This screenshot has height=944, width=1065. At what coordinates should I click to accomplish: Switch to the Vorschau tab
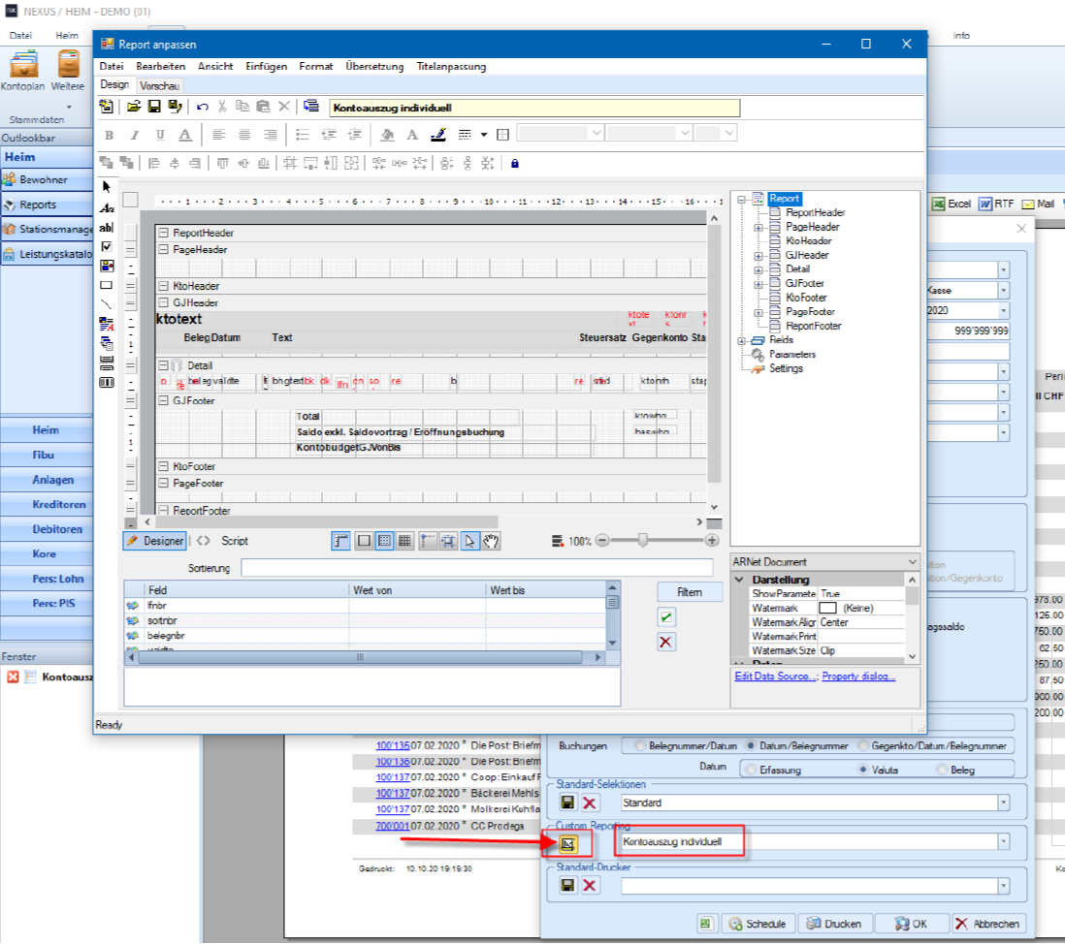(x=159, y=85)
